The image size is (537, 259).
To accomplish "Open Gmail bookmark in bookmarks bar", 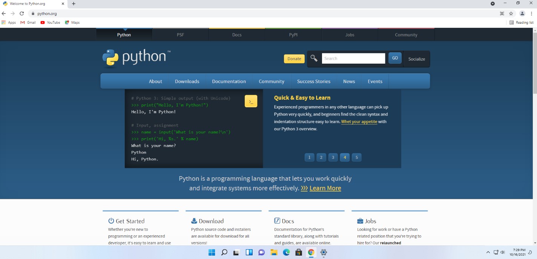I will tap(28, 23).
